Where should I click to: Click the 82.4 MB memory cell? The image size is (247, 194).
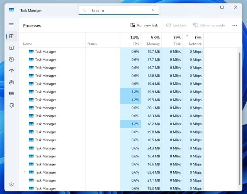point(151,172)
